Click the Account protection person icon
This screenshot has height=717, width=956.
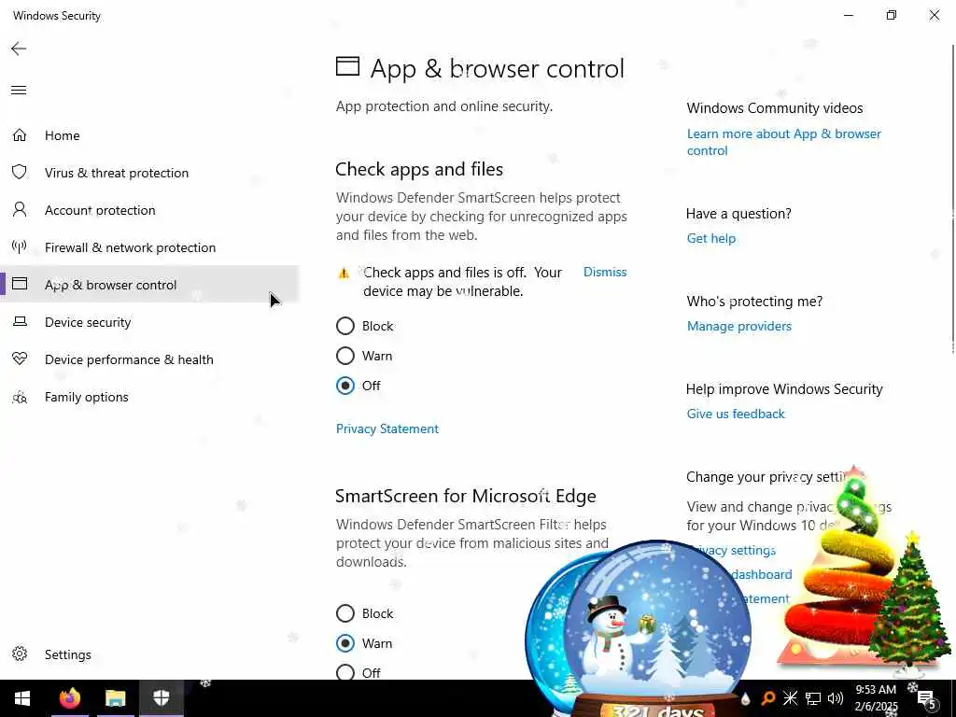click(20, 210)
